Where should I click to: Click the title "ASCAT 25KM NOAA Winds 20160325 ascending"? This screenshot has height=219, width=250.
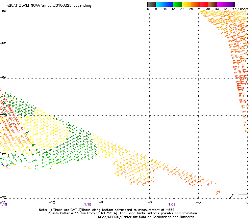tap(49, 6)
